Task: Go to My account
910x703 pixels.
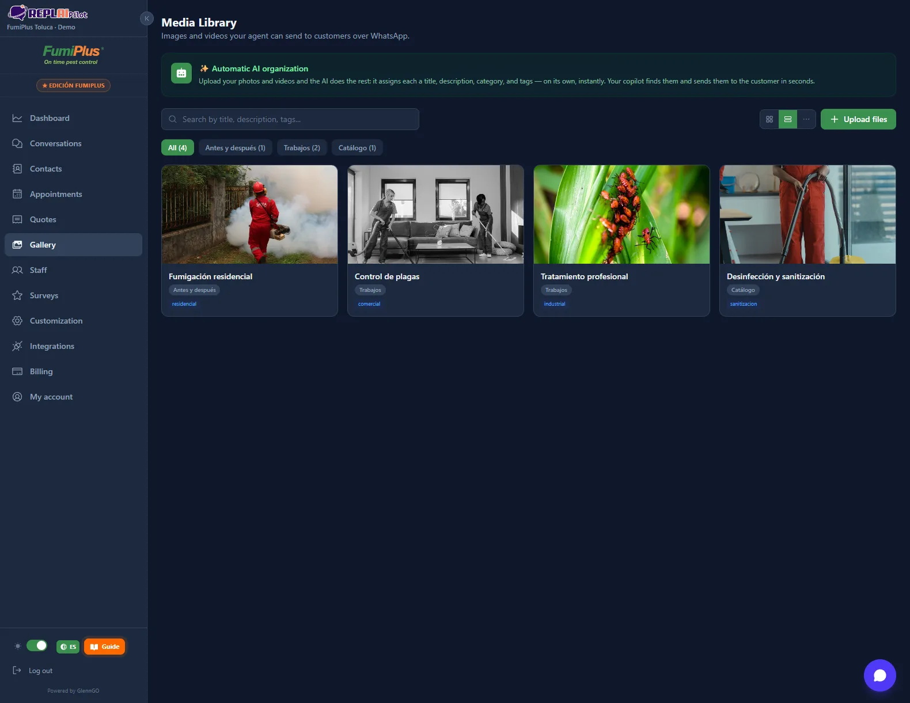Action: 73,397
